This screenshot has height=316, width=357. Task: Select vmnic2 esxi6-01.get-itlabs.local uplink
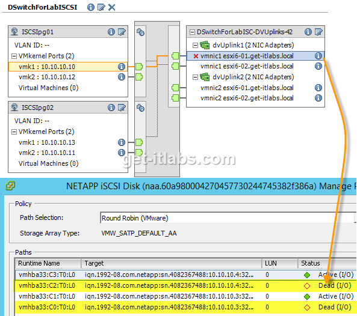click(x=247, y=88)
